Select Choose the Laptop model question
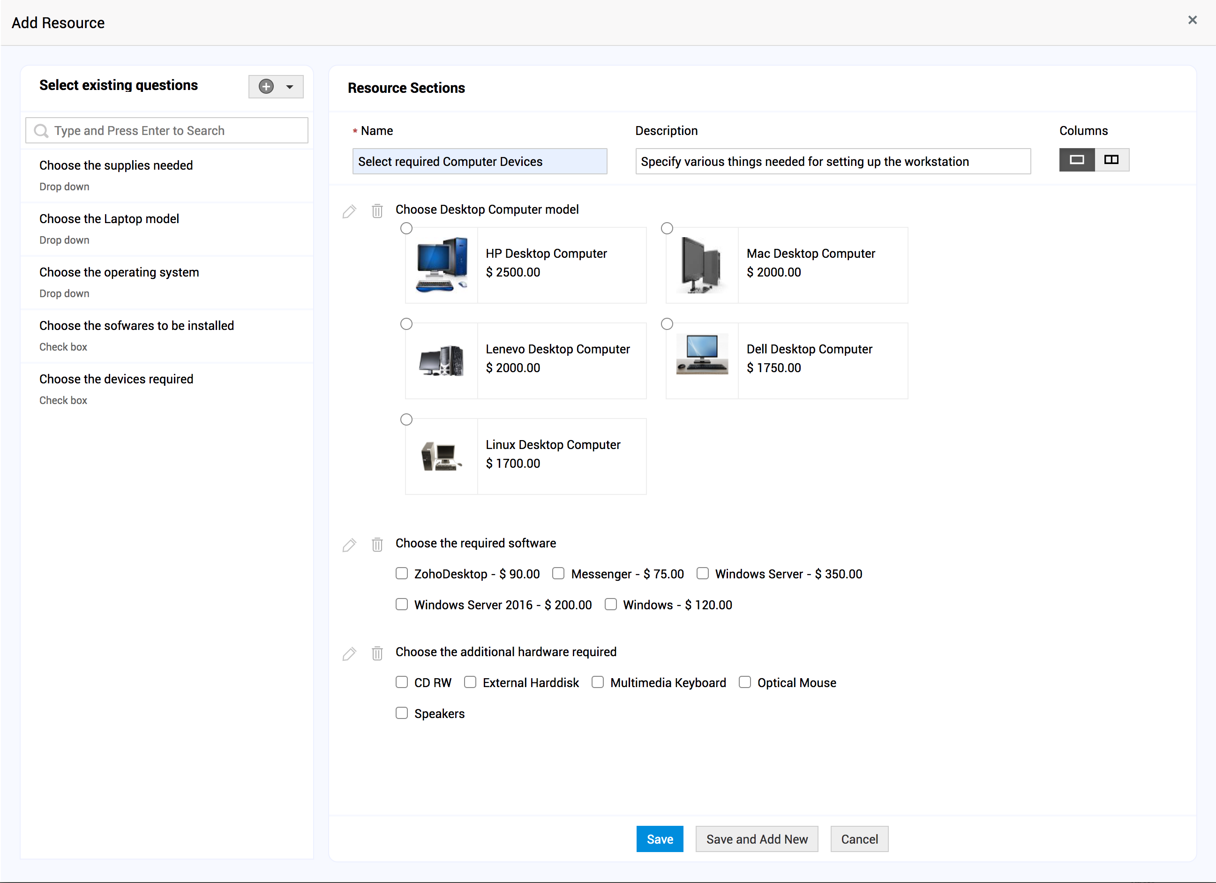The height and width of the screenshot is (883, 1216). pyautogui.click(x=167, y=230)
